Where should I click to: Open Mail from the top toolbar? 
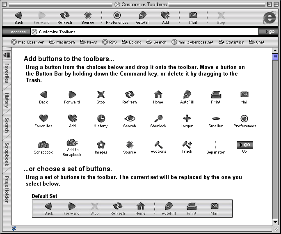pyautogui.click(x=193, y=18)
